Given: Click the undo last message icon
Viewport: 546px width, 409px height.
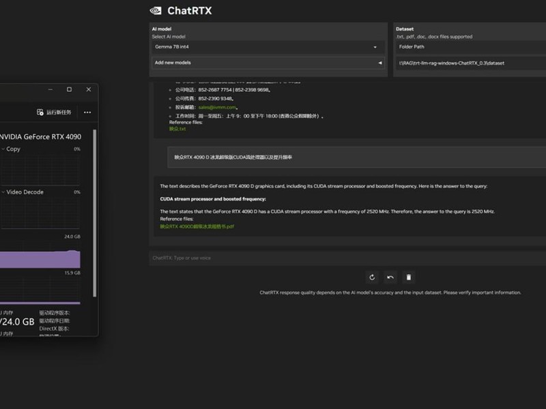Looking at the screenshot, I should click(390, 277).
